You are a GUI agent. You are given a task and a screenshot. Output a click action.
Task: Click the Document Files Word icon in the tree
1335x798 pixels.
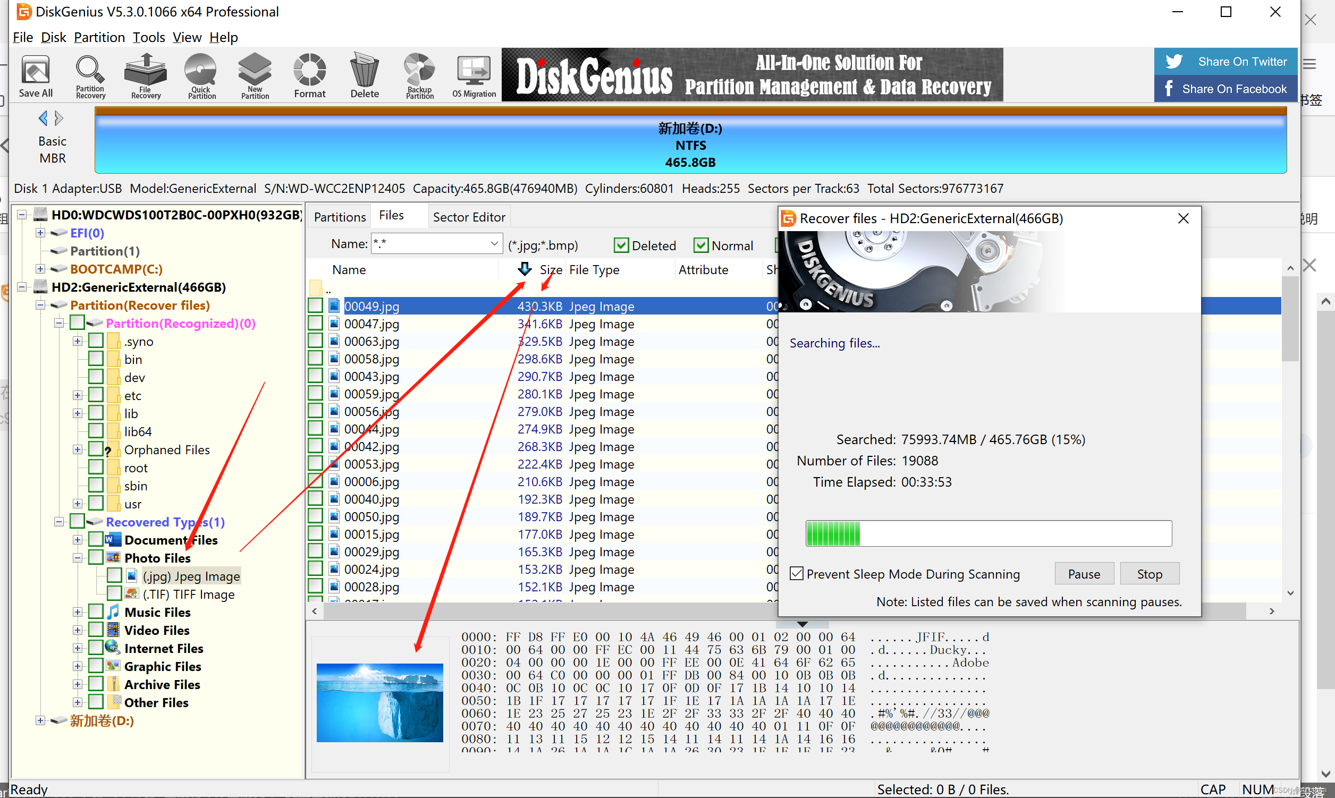click(113, 539)
